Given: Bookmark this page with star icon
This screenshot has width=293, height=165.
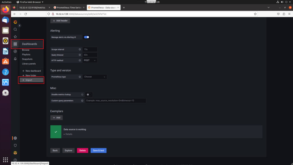Looking at the screenshot, I should pos(255,14).
